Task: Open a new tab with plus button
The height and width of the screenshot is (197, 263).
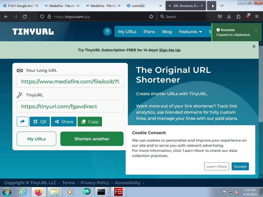Action: (212, 6)
